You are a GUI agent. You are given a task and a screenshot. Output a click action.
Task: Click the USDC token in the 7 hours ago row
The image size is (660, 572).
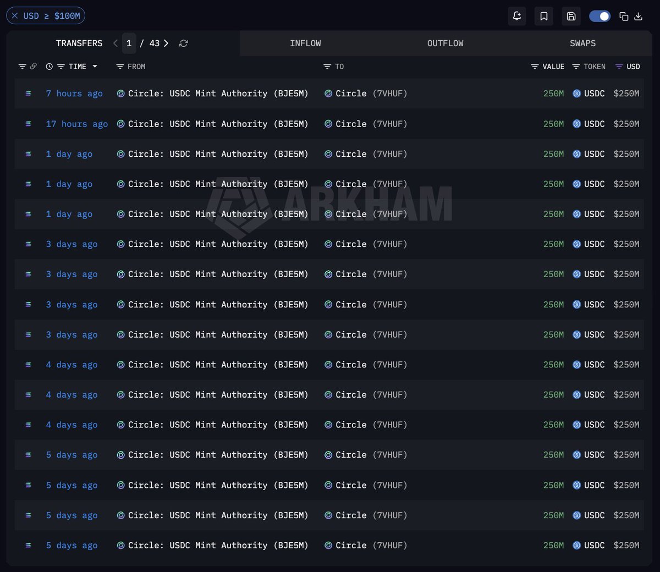(594, 94)
